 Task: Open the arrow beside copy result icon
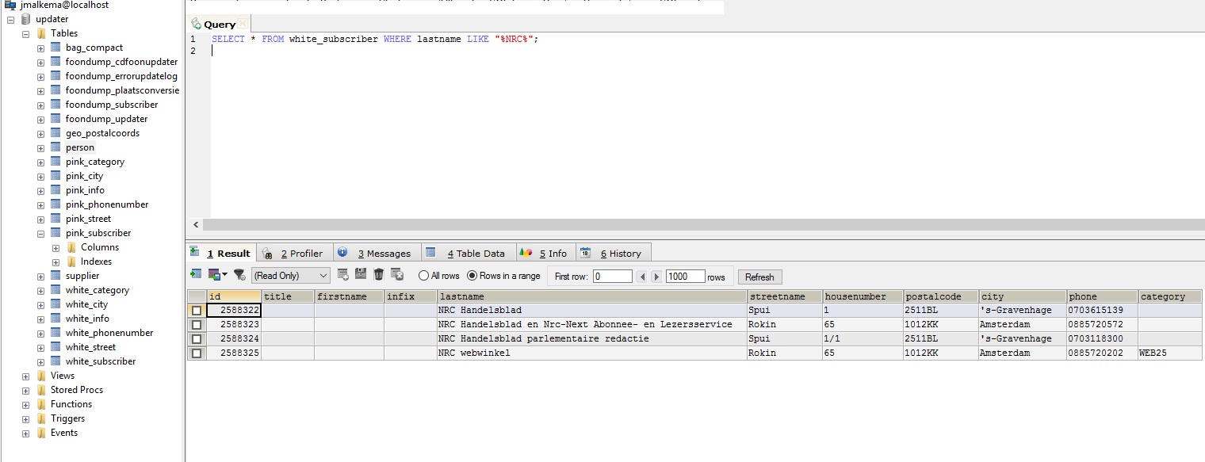pos(224,275)
